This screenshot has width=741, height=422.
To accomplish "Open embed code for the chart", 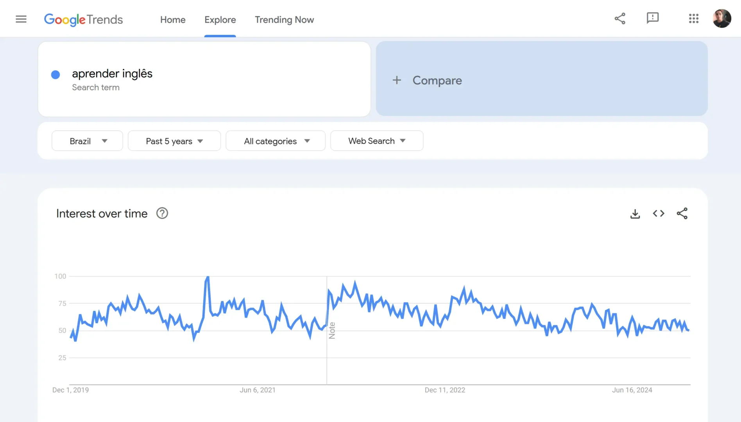I will coord(659,213).
